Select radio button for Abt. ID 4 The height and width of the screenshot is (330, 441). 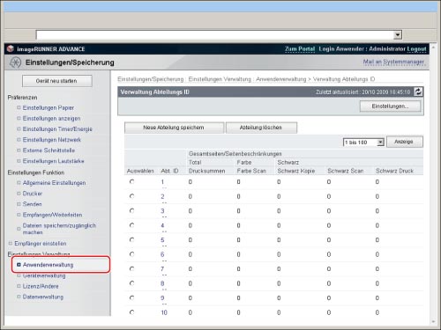coord(131,225)
